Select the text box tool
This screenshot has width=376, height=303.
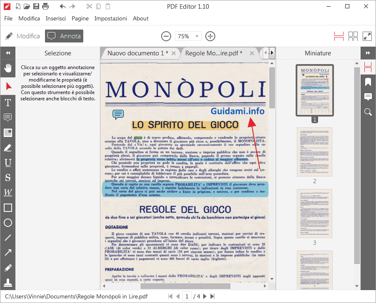click(8, 132)
